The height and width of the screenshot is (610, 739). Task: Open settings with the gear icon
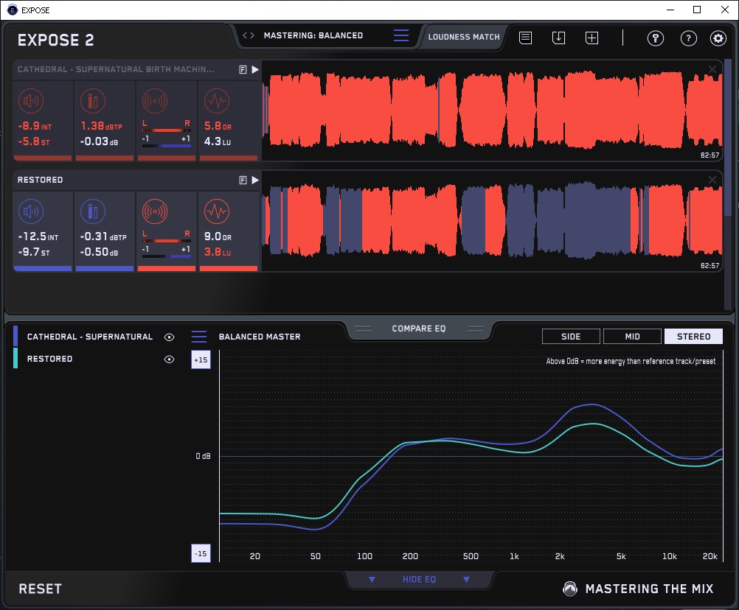718,38
